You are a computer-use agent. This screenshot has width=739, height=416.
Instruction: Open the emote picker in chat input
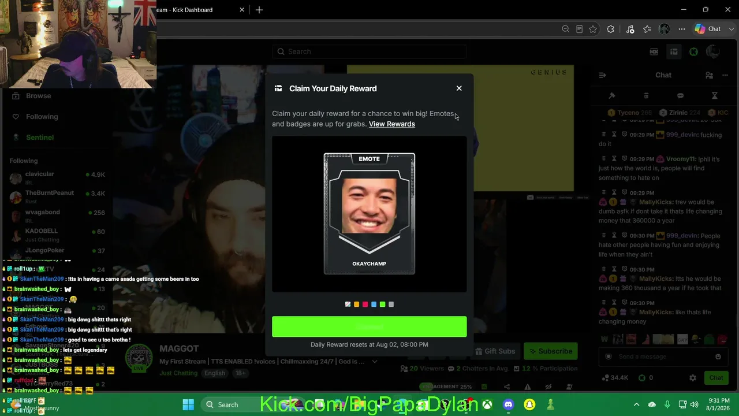point(718,356)
